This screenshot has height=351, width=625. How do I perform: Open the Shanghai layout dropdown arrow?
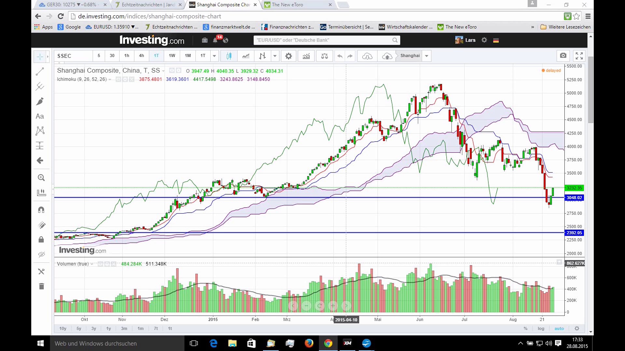point(426,56)
